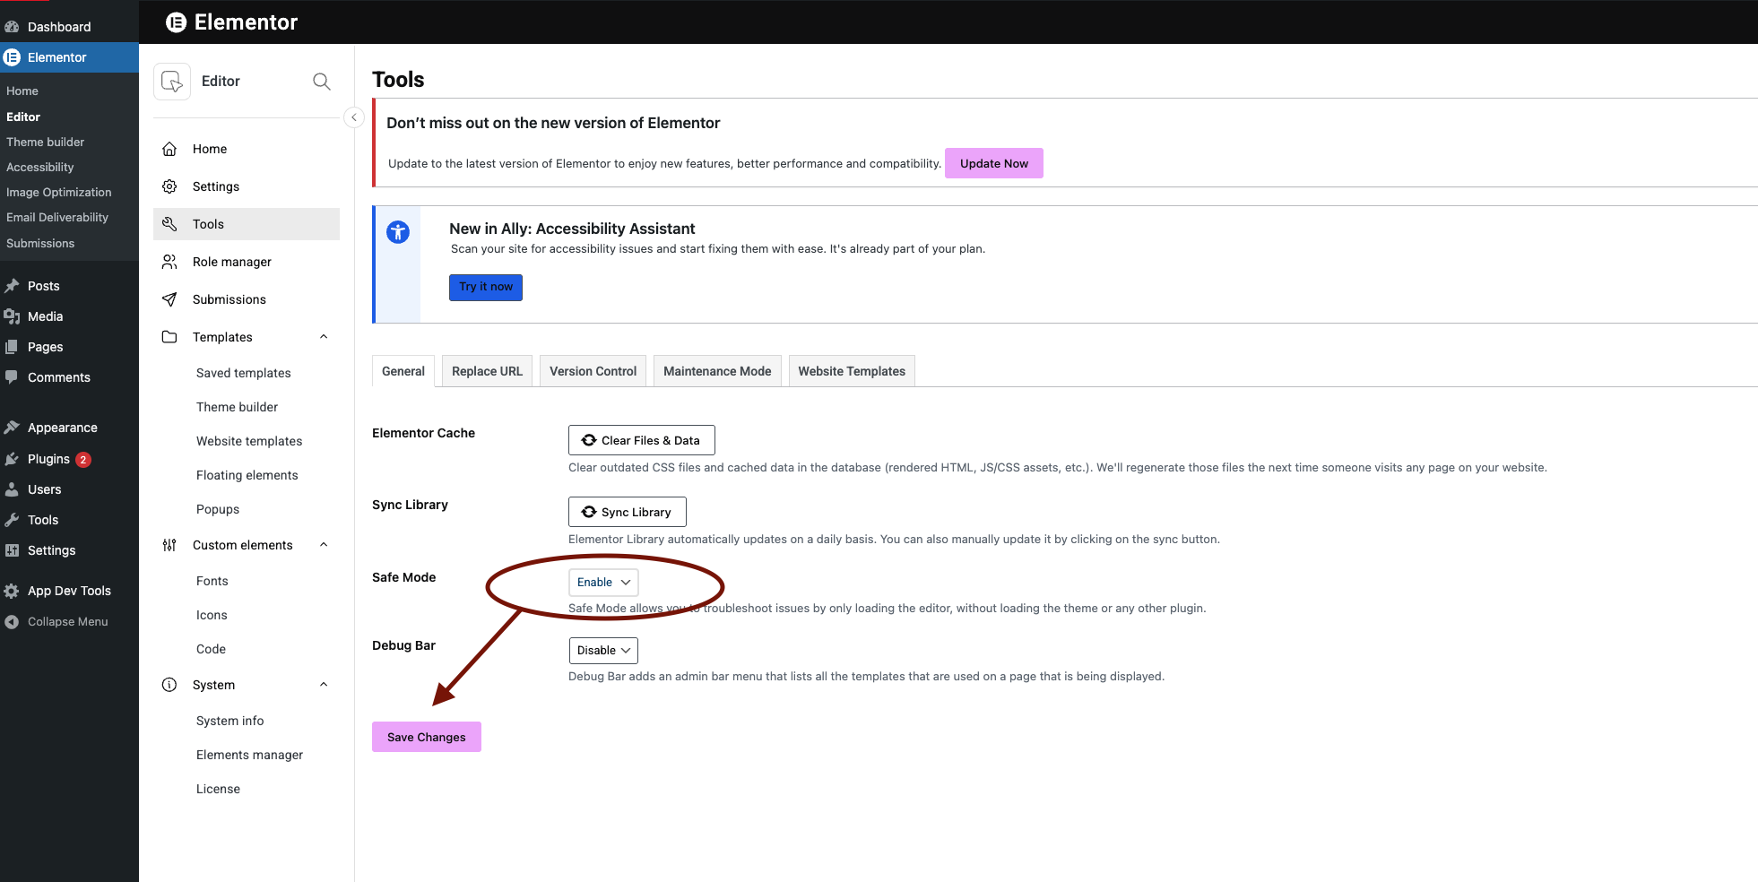Open the Debug Bar dropdown
This screenshot has width=1758, height=882.
603,651
